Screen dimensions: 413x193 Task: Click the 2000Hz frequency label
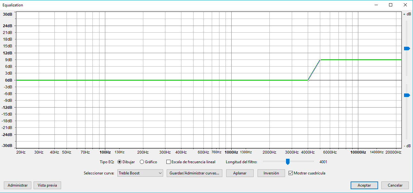pyautogui.click(x=270, y=152)
